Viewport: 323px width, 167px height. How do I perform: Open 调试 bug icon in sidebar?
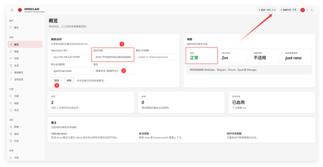pyautogui.click(x=11, y=134)
